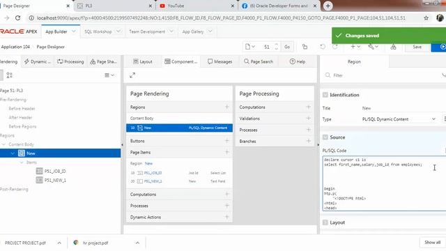This screenshot has height=251, width=446.
Task: Open the Team Development menu arrow
Action: pos(171,31)
